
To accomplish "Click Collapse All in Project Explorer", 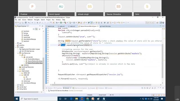I will tap(34, 29).
